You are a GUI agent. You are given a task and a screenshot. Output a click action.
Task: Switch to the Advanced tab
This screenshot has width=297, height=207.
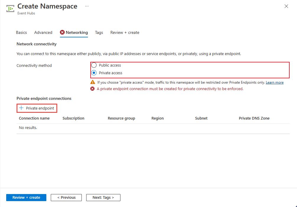click(43, 32)
